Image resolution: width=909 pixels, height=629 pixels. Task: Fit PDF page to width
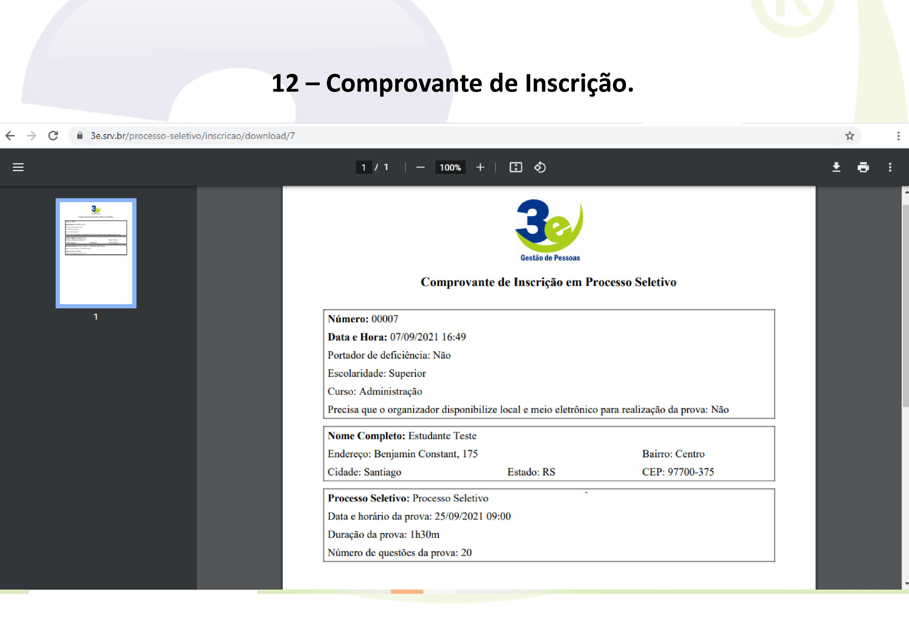tap(515, 167)
